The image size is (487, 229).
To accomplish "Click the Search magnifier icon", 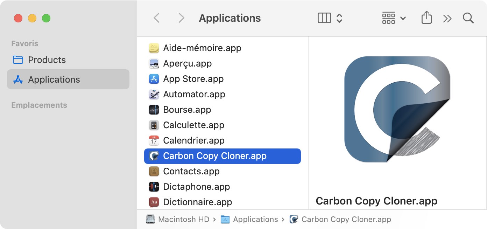I will click(x=468, y=18).
